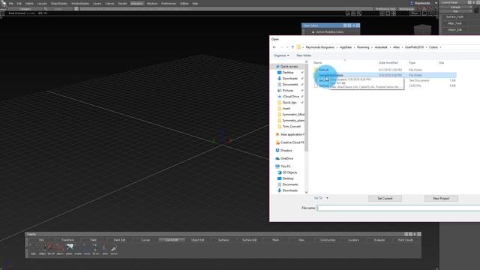Open the Help menu
The image size is (480, 270).
tap(195, 3)
